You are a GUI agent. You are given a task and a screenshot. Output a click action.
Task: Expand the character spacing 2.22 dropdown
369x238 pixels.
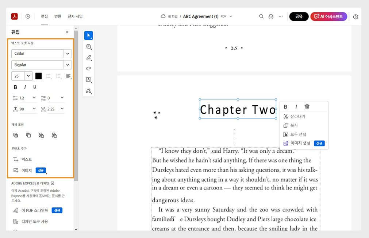pos(62,109)
